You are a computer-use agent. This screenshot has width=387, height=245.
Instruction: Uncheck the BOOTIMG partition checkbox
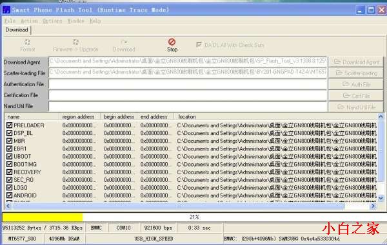pos(10,164)
